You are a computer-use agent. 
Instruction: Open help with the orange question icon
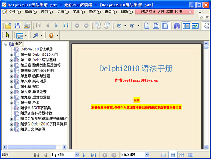[x=51, y=36]
